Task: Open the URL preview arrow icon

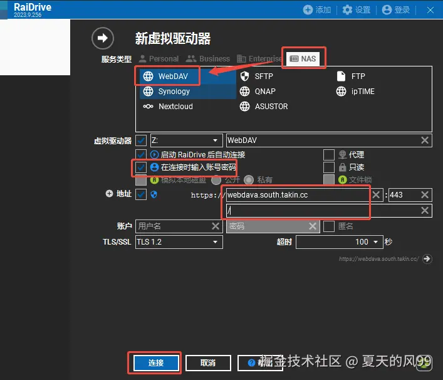Action: point(427,259)
